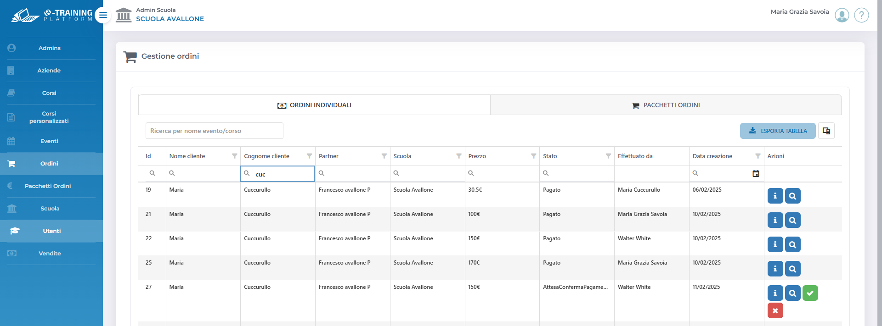Open the user profile avatar icon
The height and width of the screenshot is (326, 882).
[x=842, y=15]
